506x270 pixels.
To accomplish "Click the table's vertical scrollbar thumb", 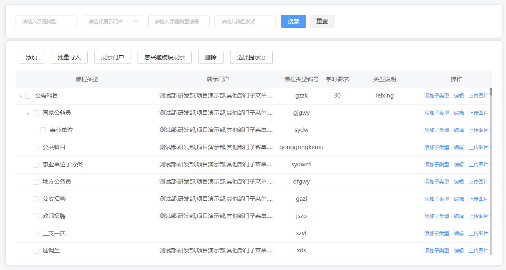I will pyautogui.click(x=491, y=92).
